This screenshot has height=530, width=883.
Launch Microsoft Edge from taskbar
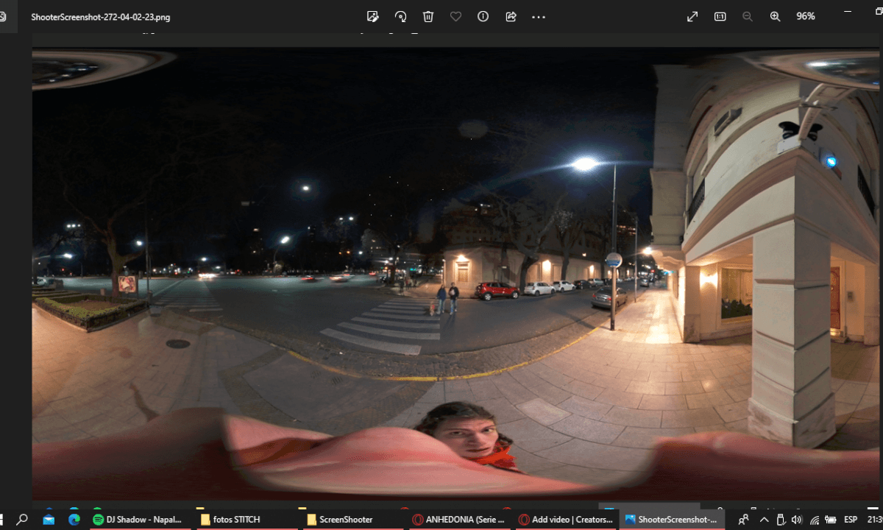74,520
